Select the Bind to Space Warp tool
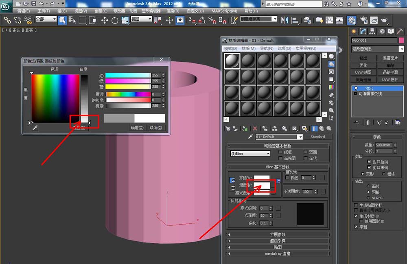 click(x=28, y=20)
